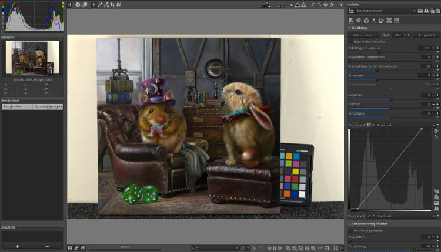441x252 pixels.
Task: Open the Metadata tab
Action: pos(396,20)
